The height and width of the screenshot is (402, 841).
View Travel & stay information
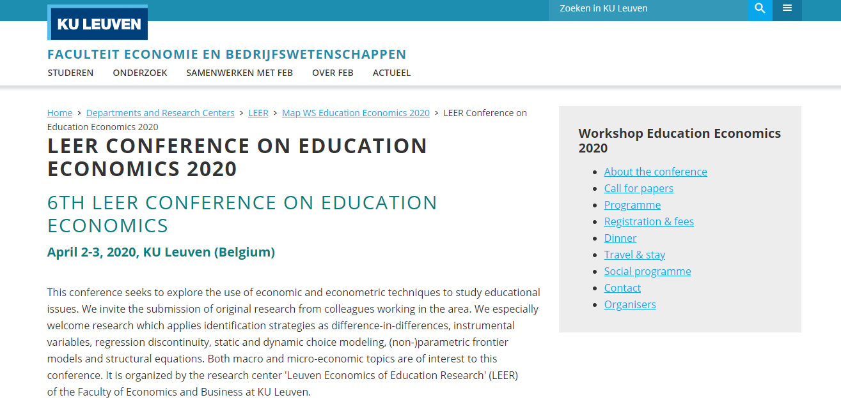click(x=634, y=255)
